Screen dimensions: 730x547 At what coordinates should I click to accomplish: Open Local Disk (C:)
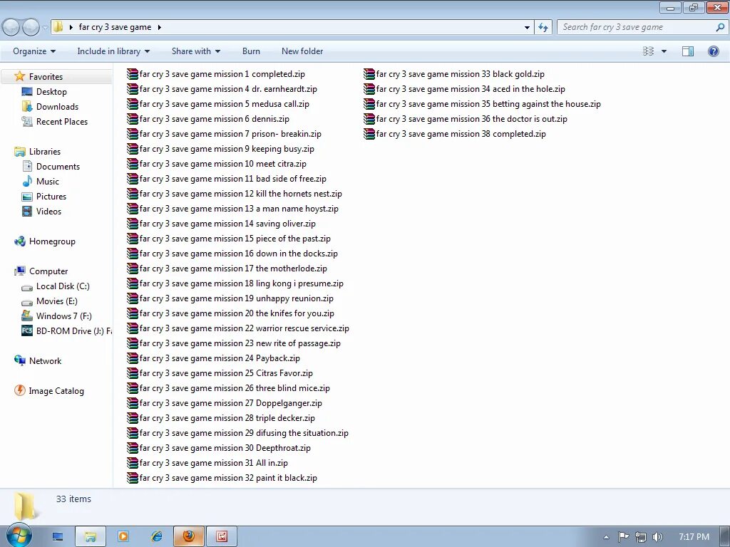click(x=63, y=286)
